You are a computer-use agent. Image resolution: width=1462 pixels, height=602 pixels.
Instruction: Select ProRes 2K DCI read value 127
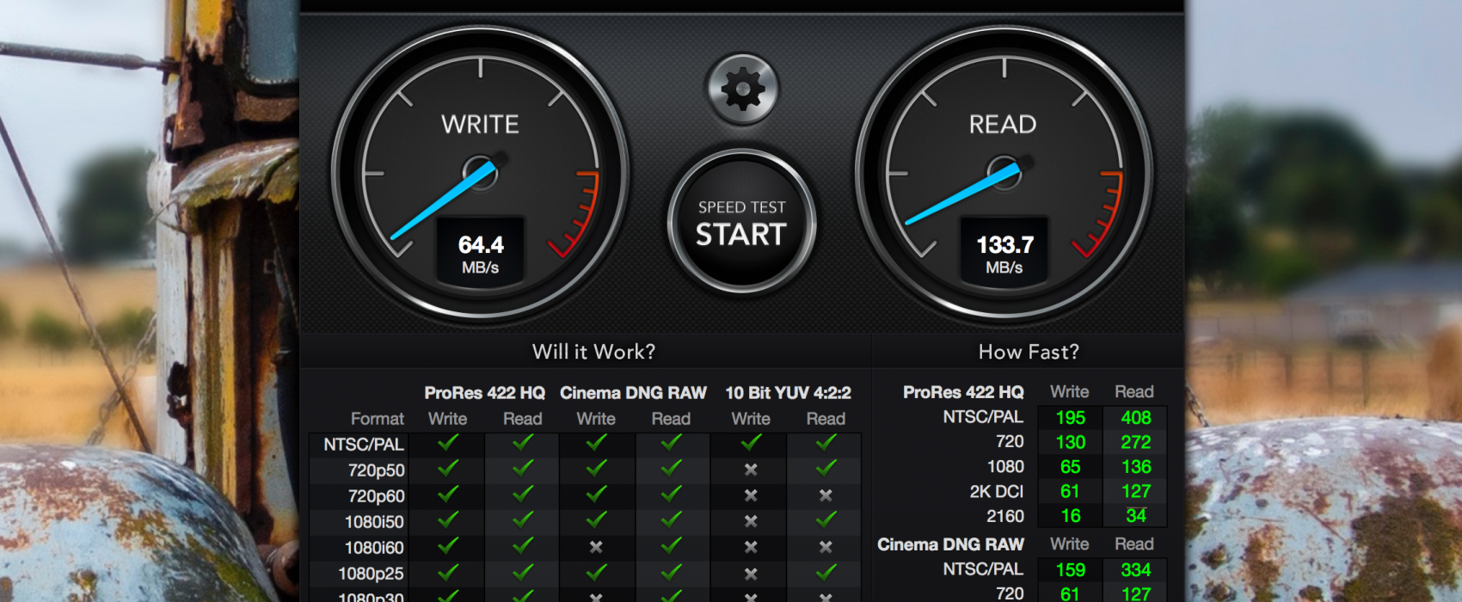pos(1136,491)
